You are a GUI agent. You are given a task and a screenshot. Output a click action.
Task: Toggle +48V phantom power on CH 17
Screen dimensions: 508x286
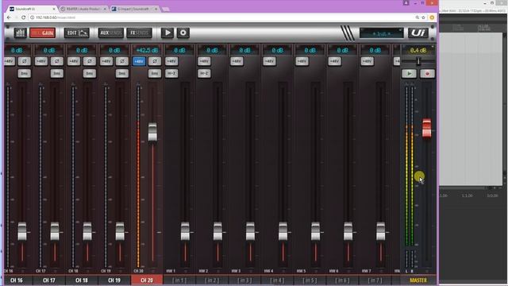tap(41, 61)
